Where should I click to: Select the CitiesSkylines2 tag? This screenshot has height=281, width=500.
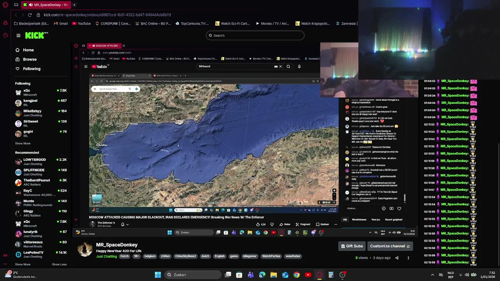tap(186, 256)
